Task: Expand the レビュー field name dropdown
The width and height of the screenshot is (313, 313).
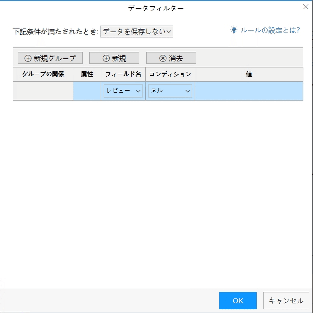Action: [x=123, y=91]
